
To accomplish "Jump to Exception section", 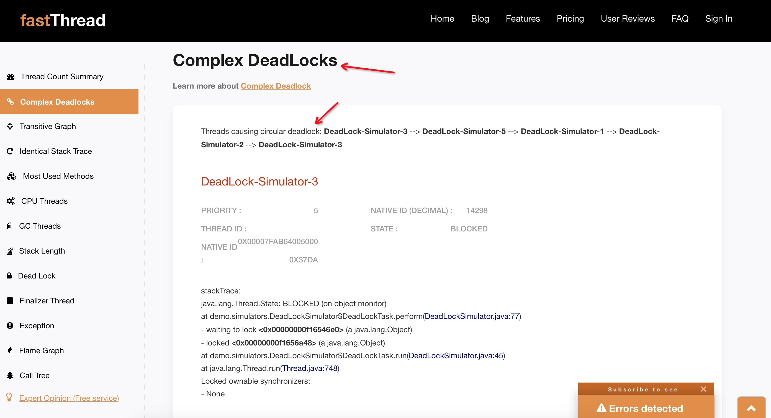I will (37, 326).
